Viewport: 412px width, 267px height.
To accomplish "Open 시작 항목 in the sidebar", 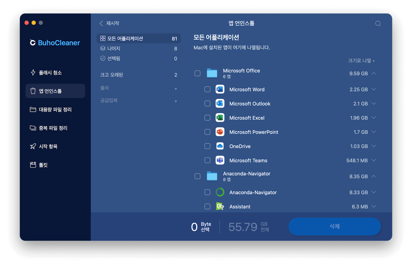I will point(55,146).
